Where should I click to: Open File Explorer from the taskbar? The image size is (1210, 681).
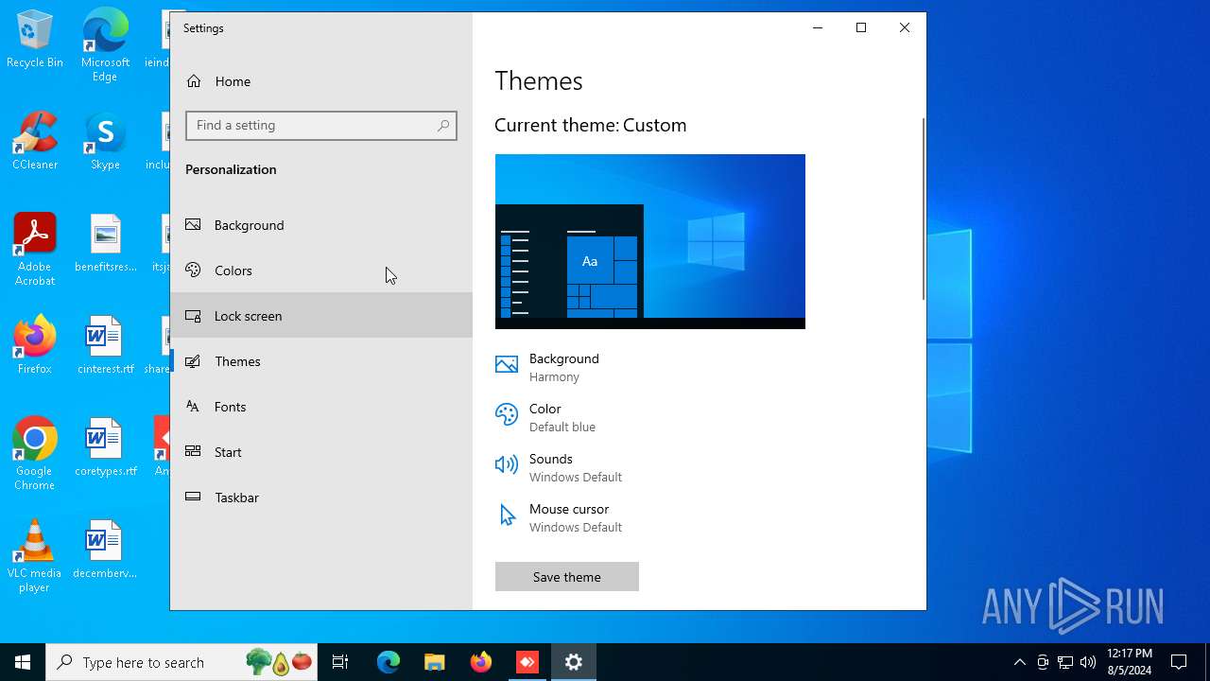pos(434,662)
